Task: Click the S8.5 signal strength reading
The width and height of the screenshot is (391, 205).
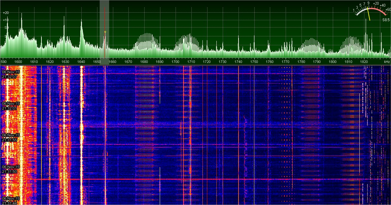Action: coord(386,20)
